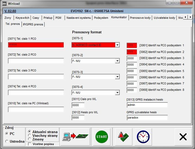Open the IP/GPRS prenos sub-tab

coord(33,24)
